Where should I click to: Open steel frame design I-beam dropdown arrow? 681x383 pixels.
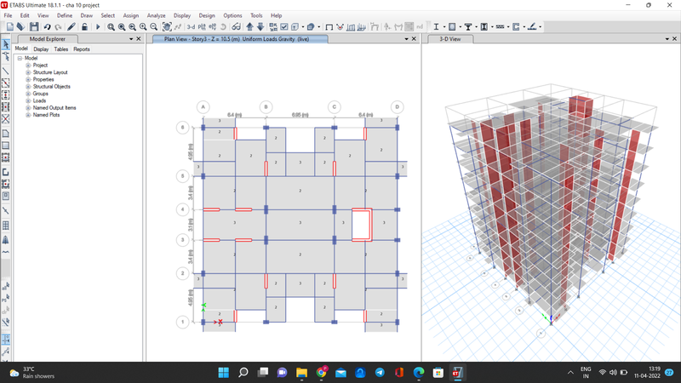click(444, 27)
